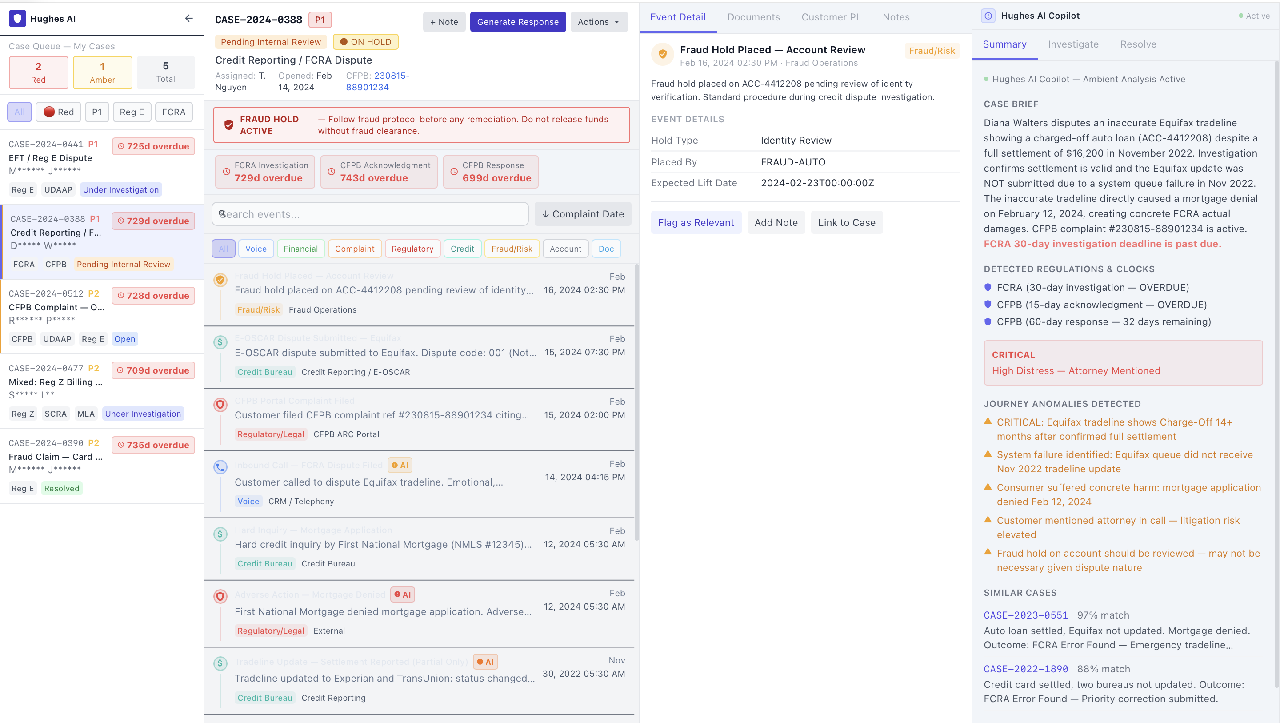Click the dollar icon on the E-OSCAR Dispute event
The height and width of the screenshot is (723, 1280).
point(220,341)
